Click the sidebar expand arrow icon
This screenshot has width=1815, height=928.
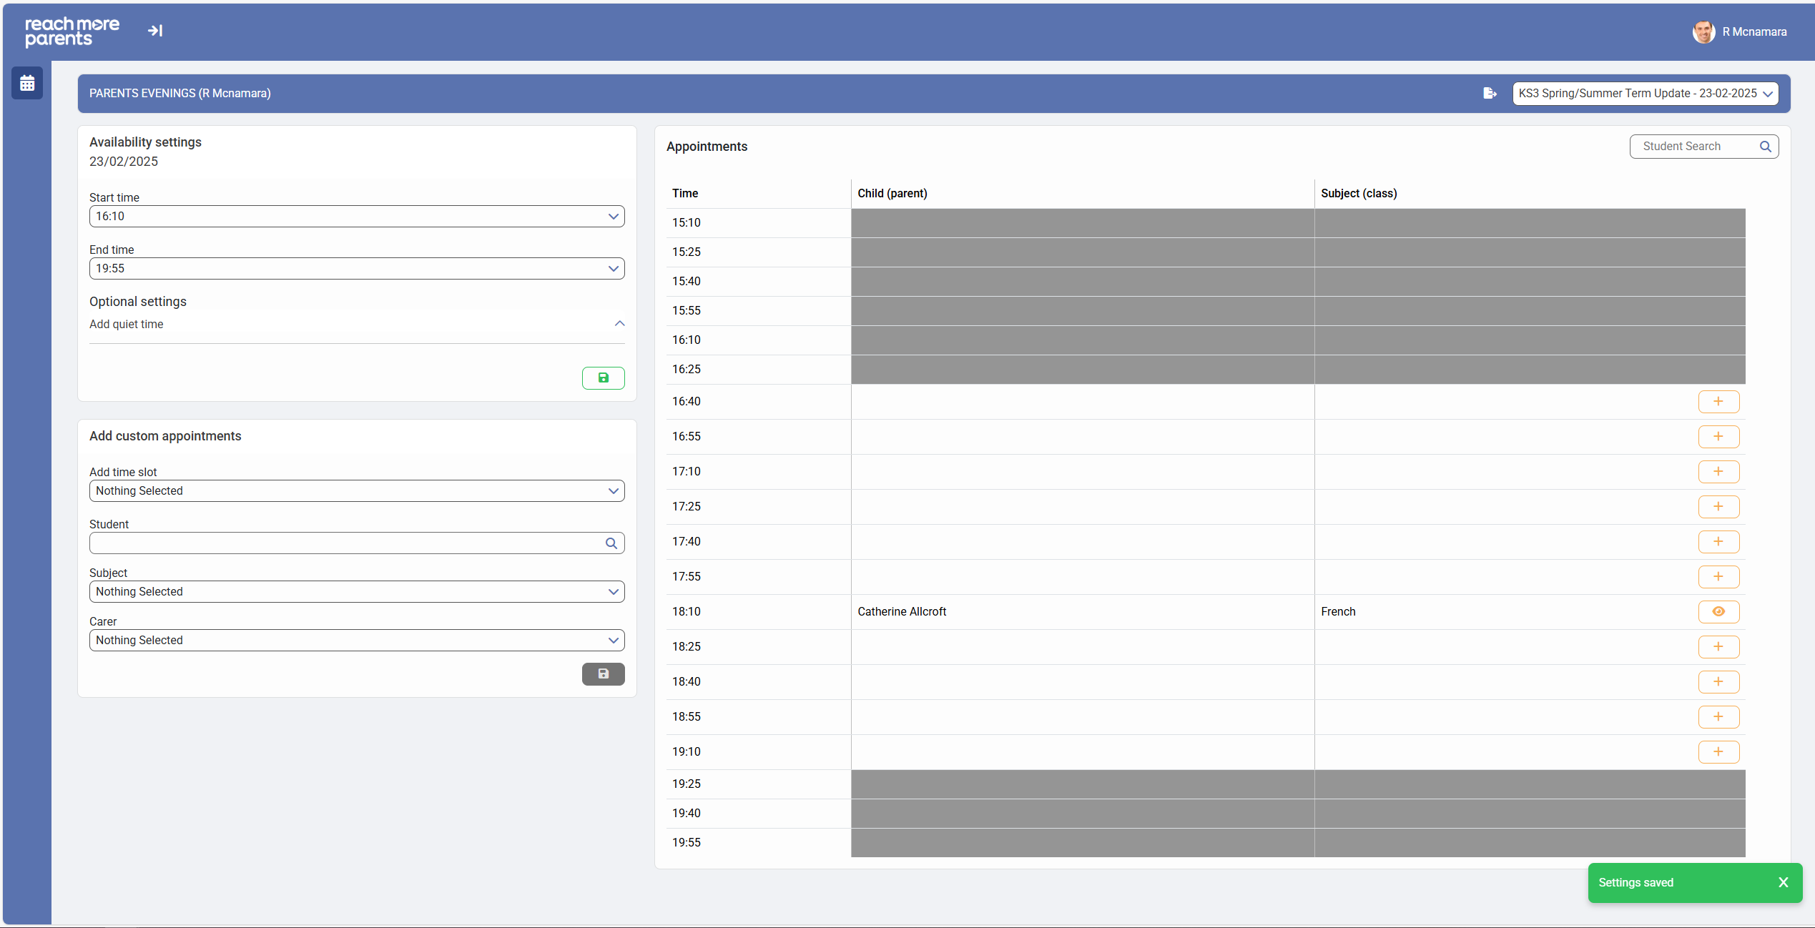point(155,31)
